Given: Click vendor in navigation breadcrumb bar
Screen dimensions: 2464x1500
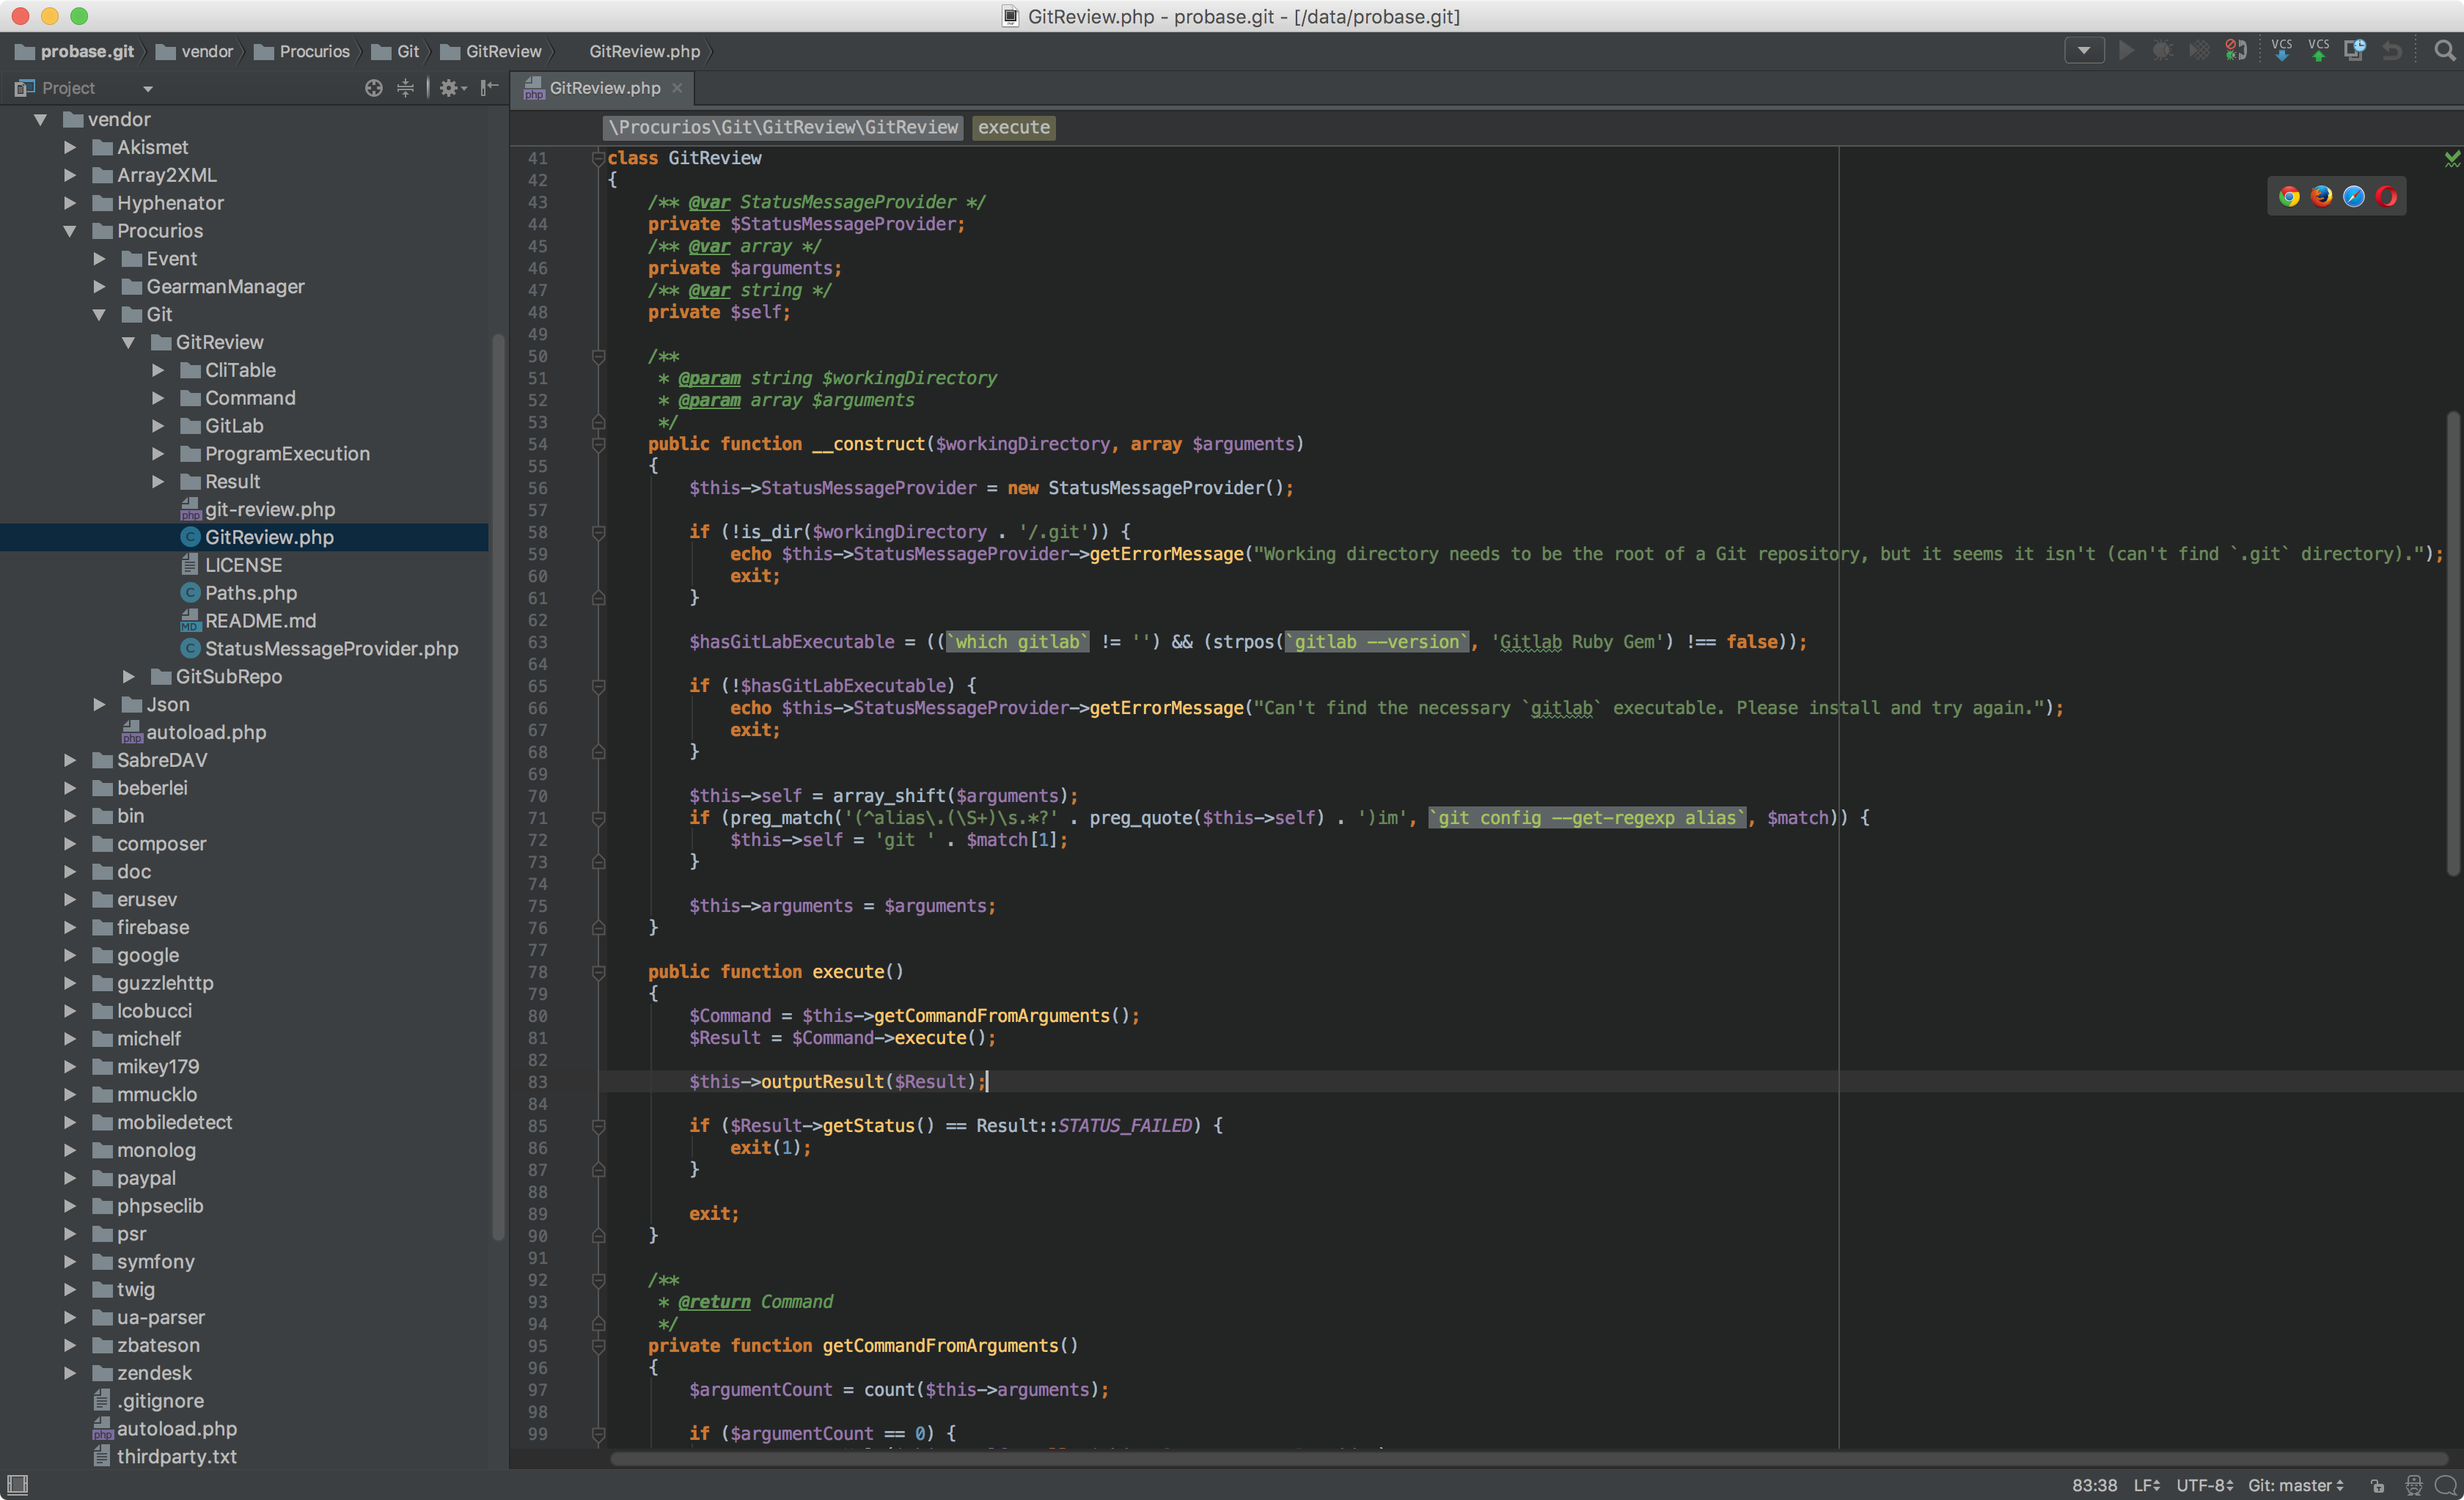Looking at the screenshot, I should [x=206, y=51].
